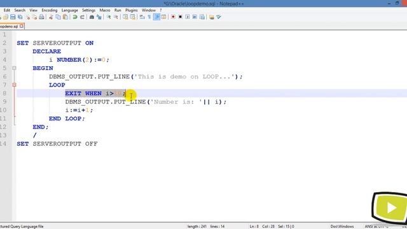
Task: Toggle the highlighted Indent Guide toolbar button
Action: pos(156,17)
